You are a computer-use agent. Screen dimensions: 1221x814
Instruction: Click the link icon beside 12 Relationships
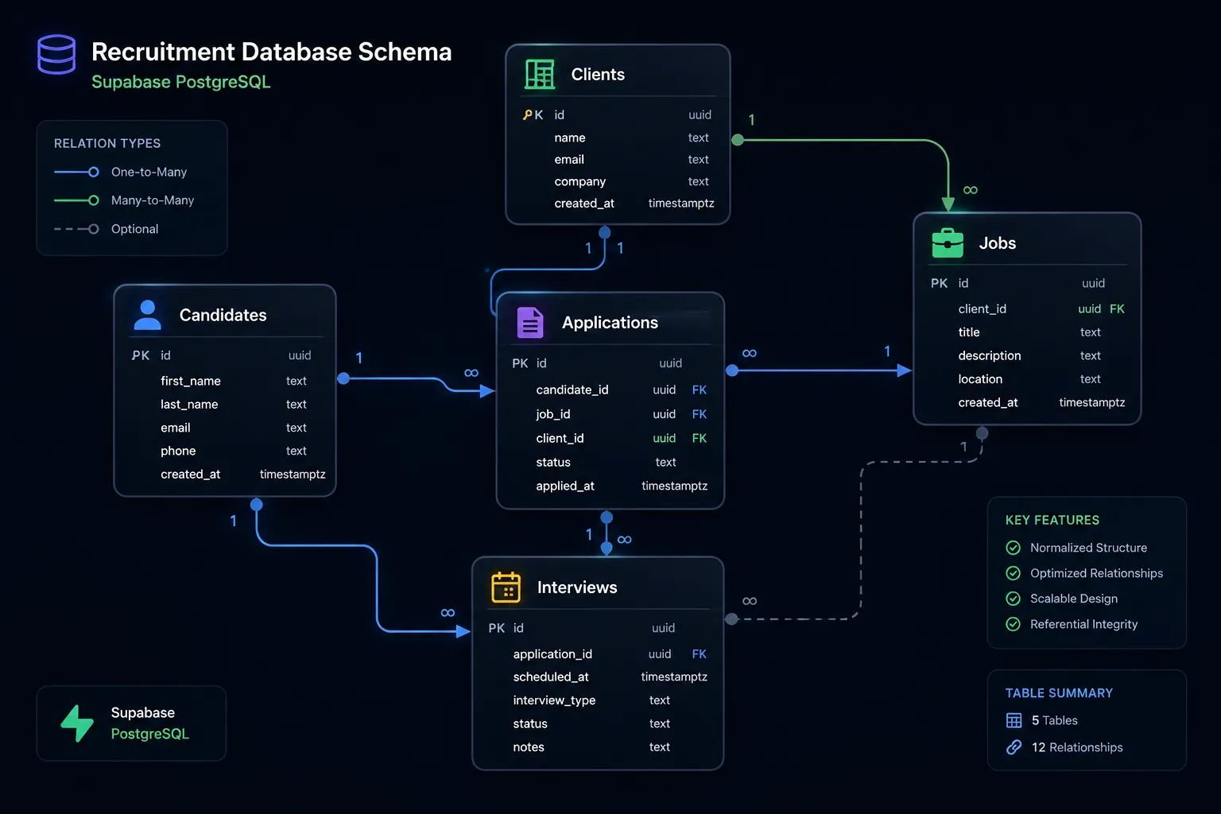pyautogui.click(x=1014, y=747)
